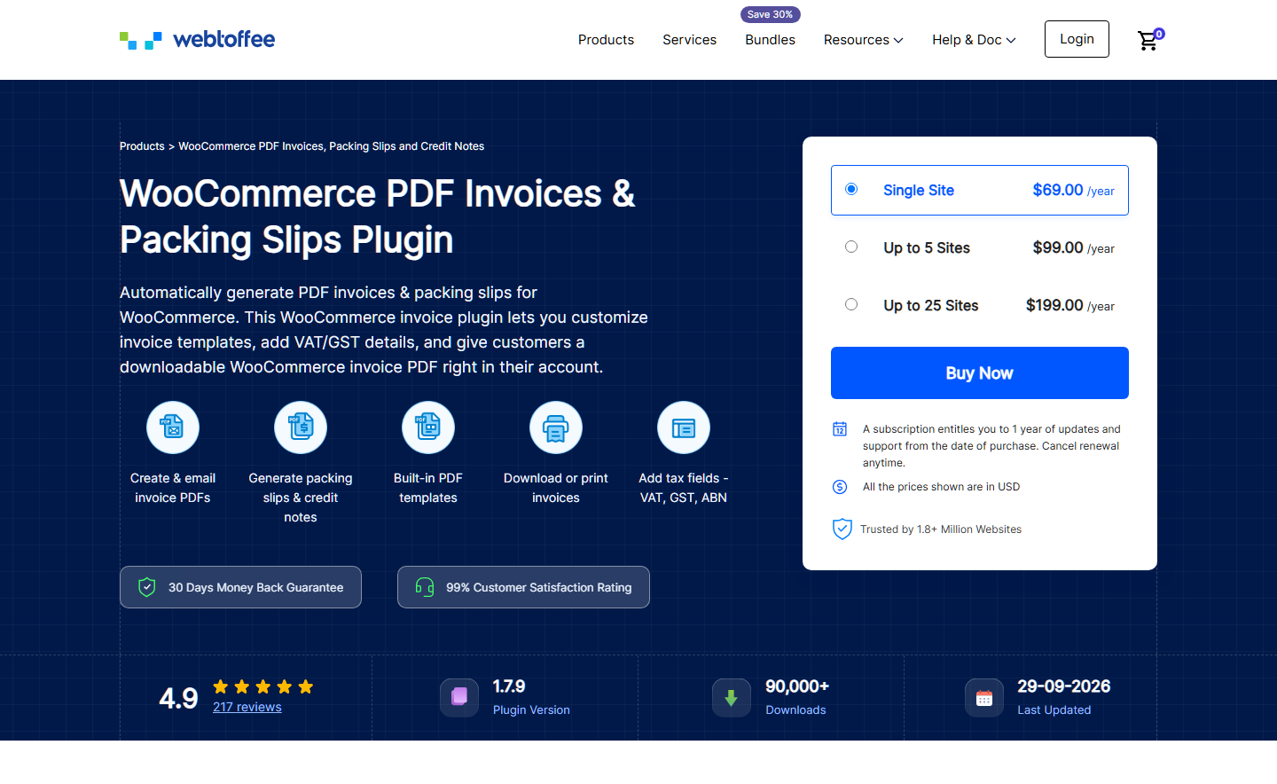
Task: Open the 217 reviews link
Action: pyautogui.click(x=247, y=707)
